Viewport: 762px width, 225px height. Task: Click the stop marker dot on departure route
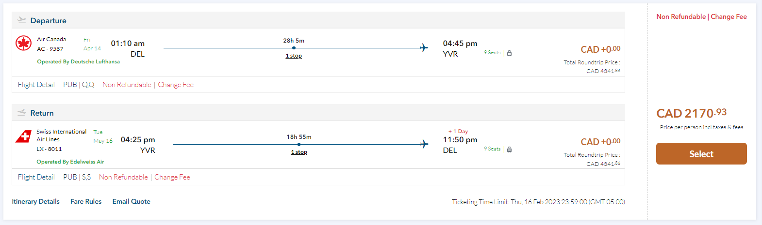[294, 48]
